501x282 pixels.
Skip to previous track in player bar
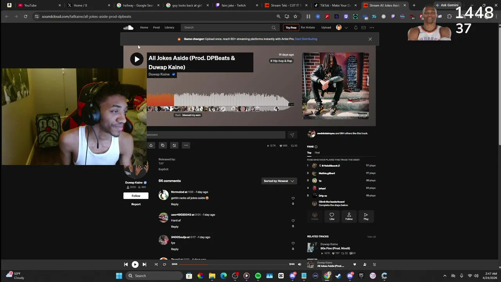pos(126,264)
